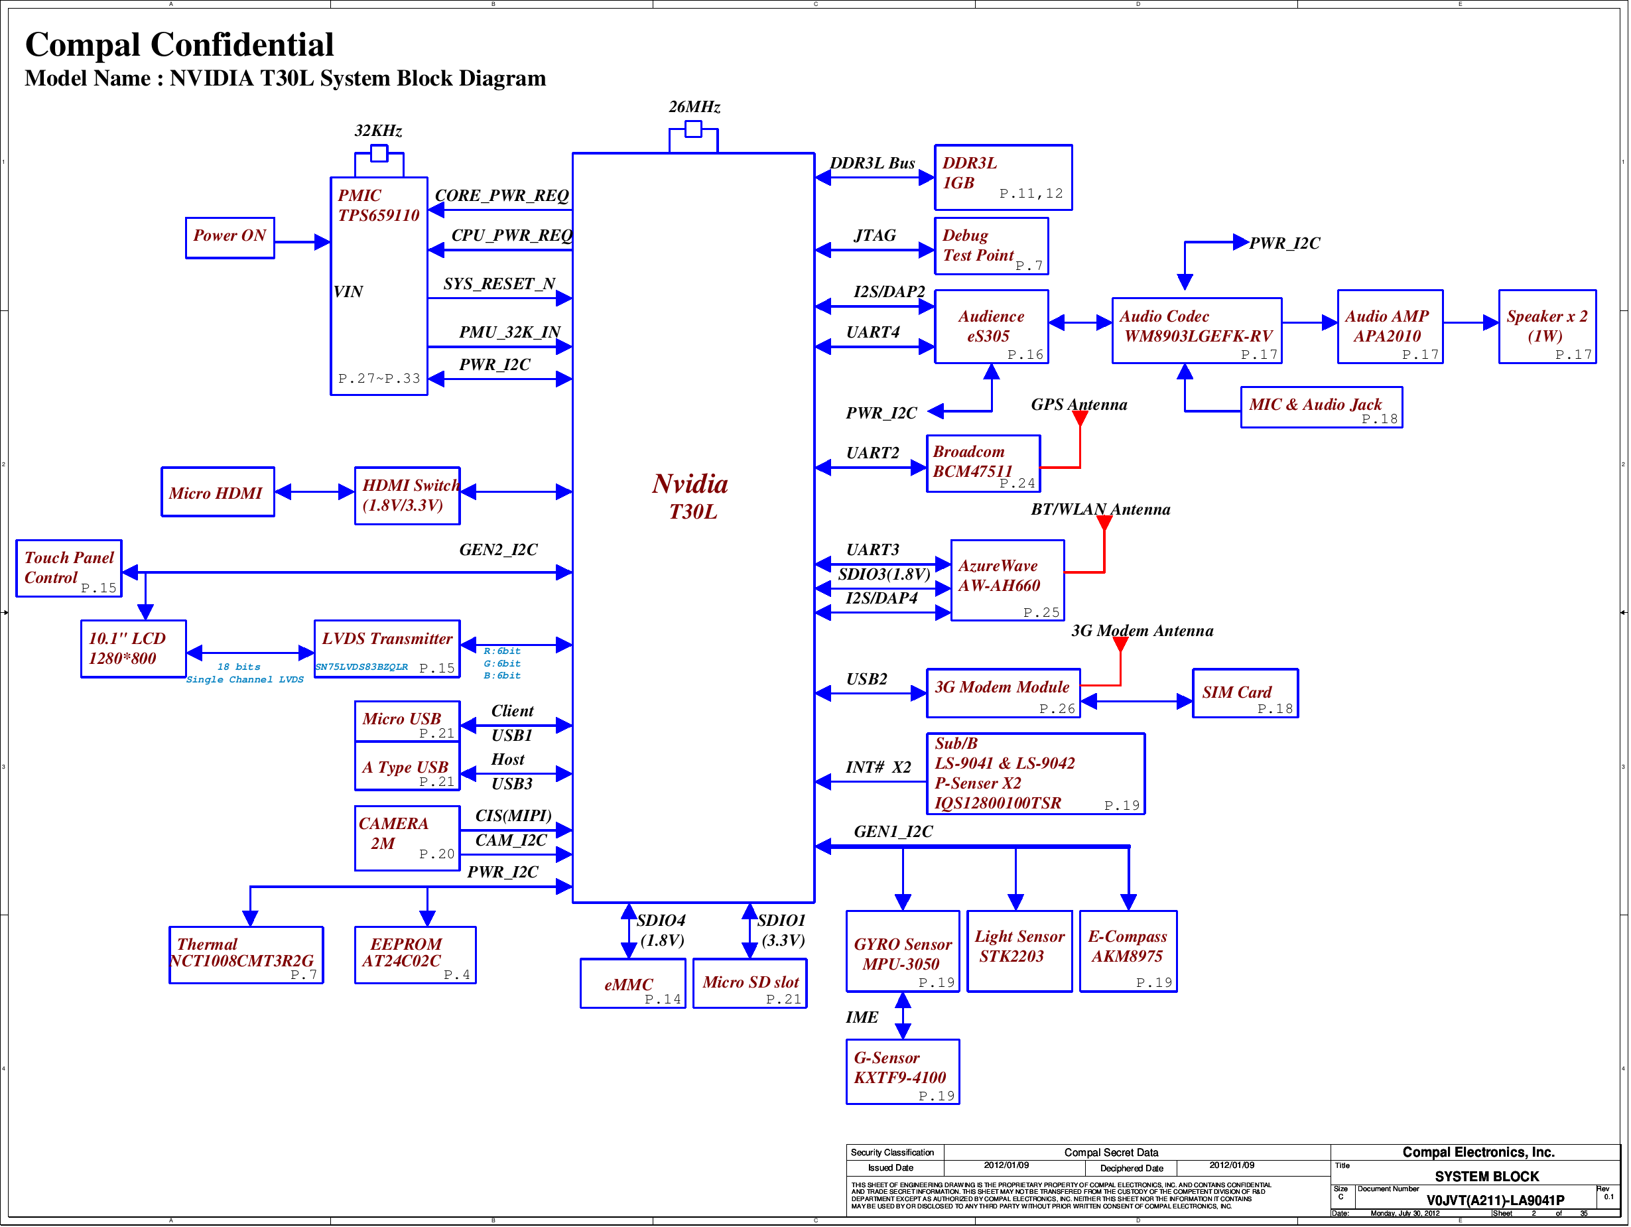Click the CPU_PWR_REQ signal label
1631x1227 pixels.
511,235
